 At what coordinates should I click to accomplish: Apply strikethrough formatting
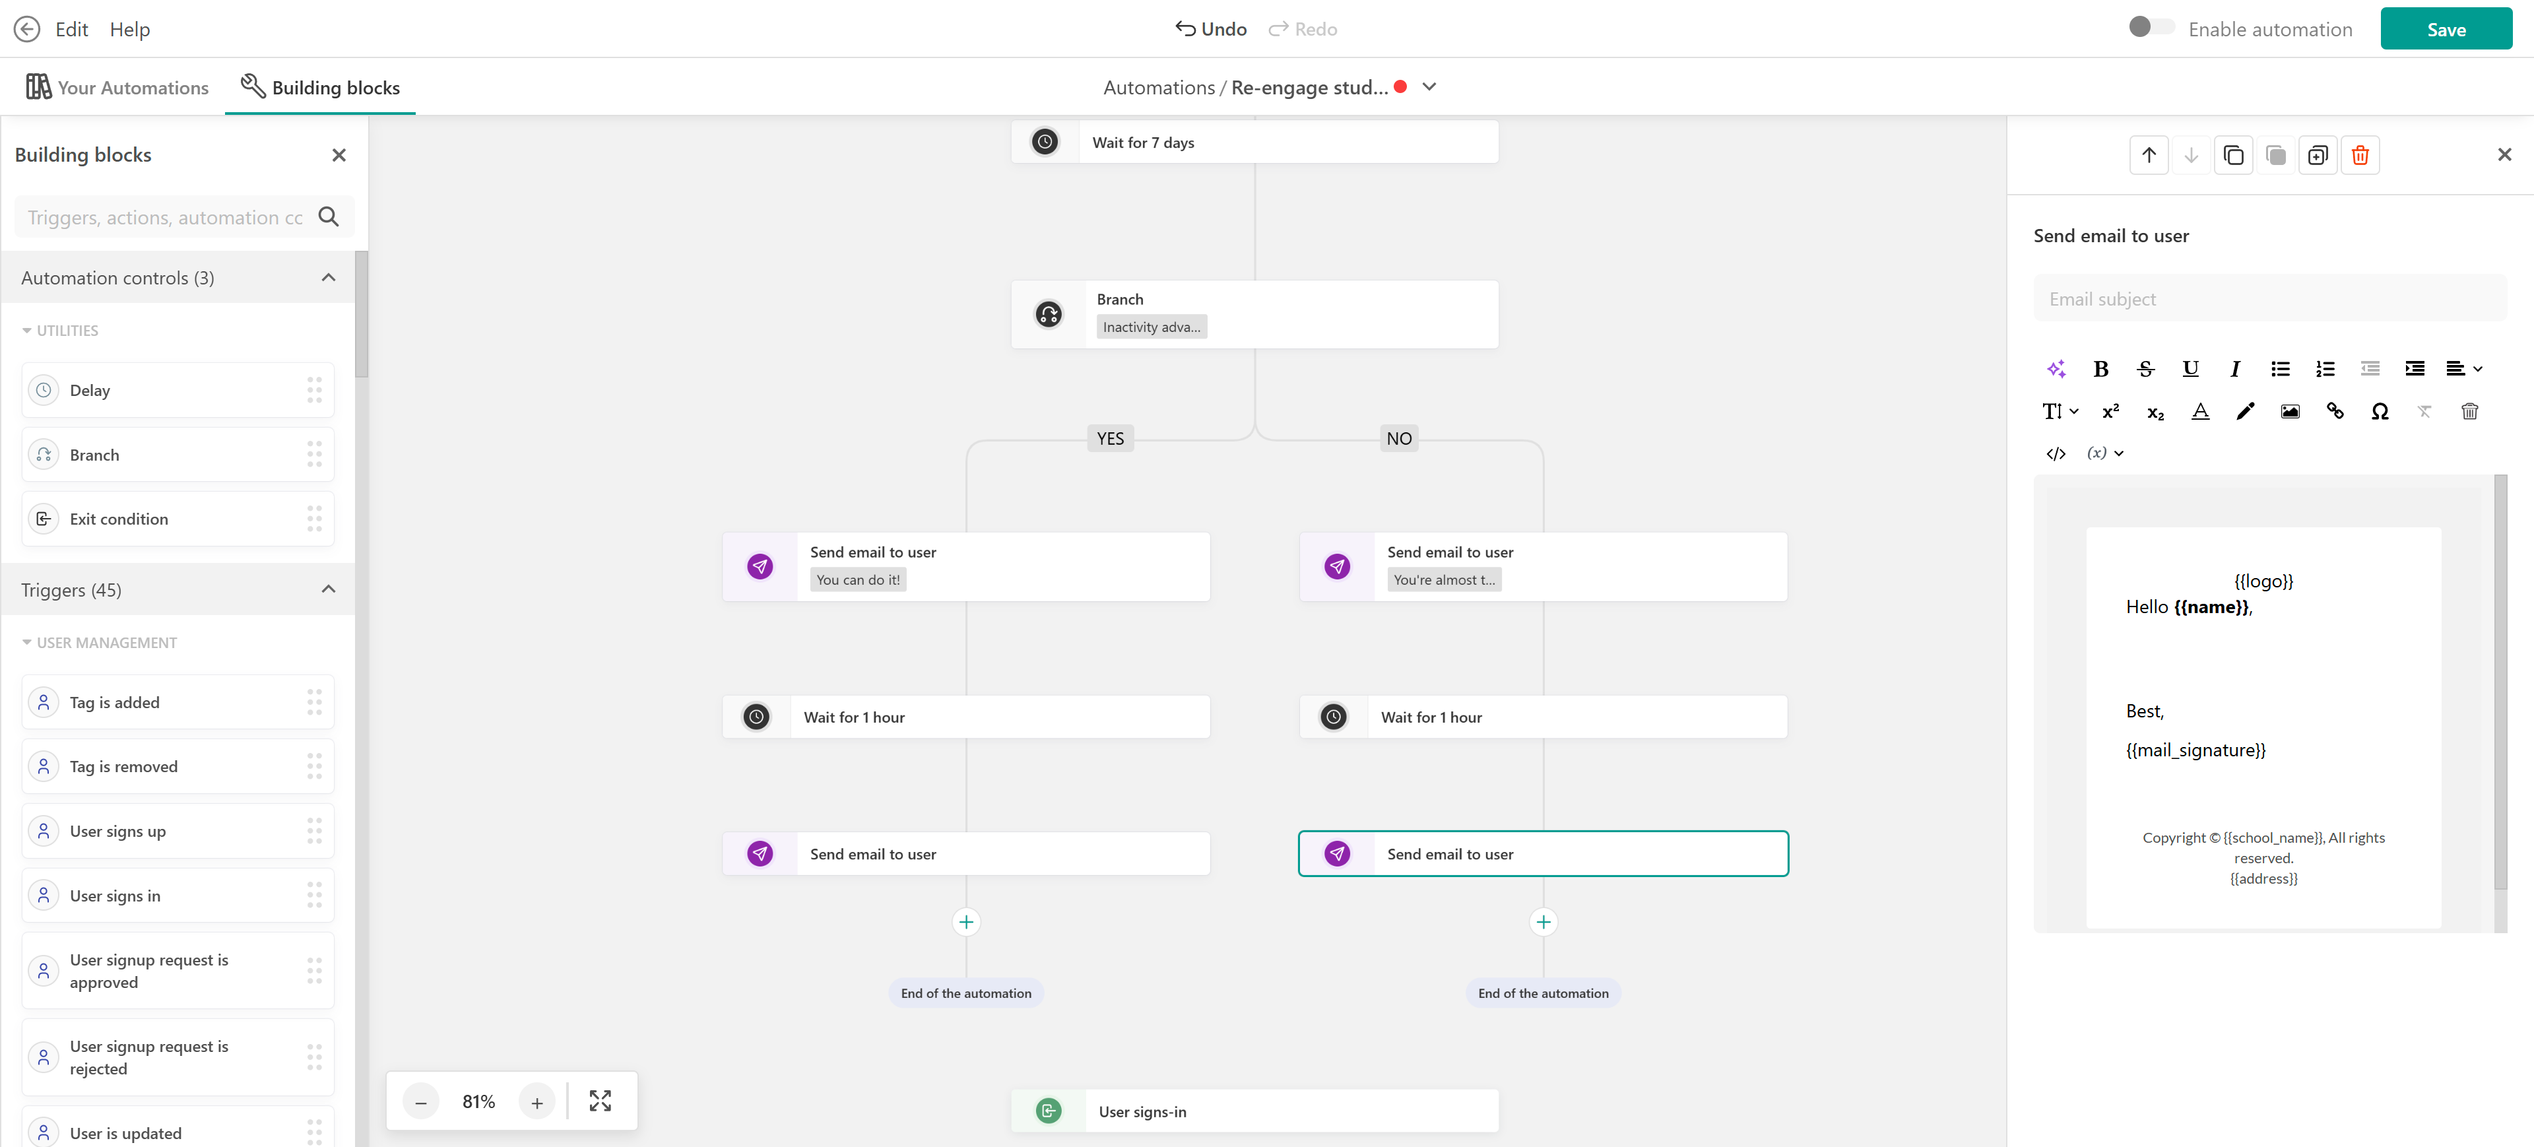(2145, 369)
